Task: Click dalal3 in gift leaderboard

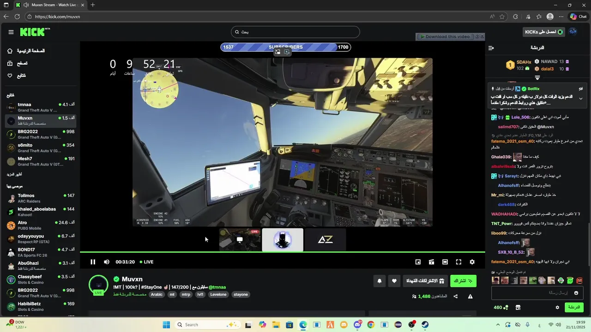Action: (x=547, y=69)
